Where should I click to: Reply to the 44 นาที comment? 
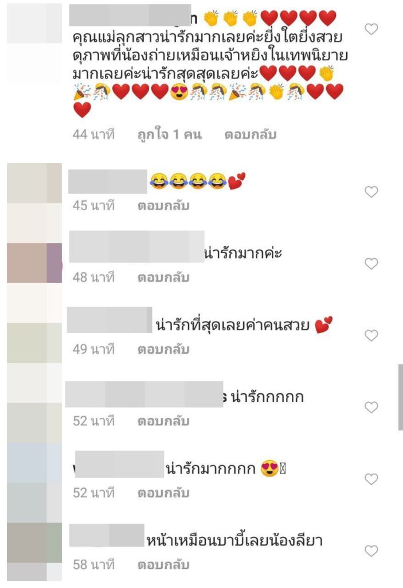pos(250,134)
